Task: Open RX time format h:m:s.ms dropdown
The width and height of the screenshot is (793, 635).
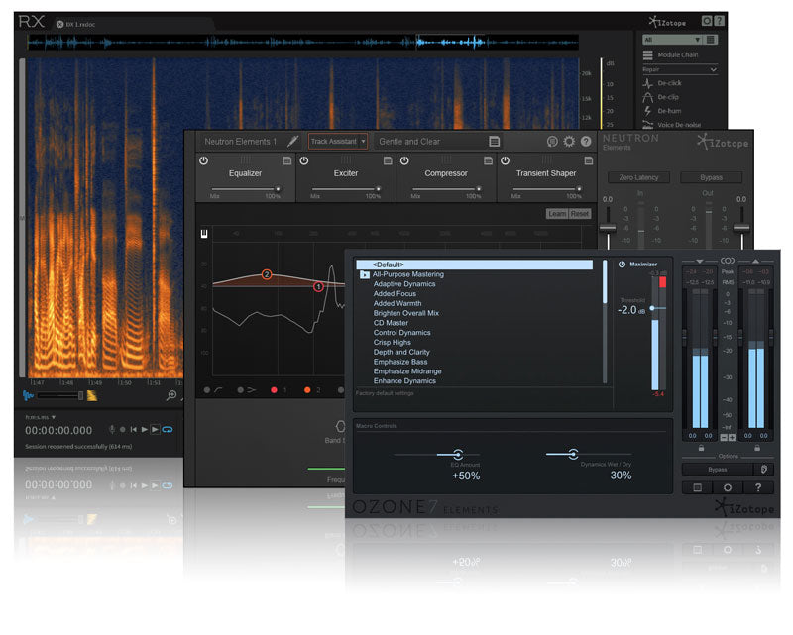Action: coord(41,417)
